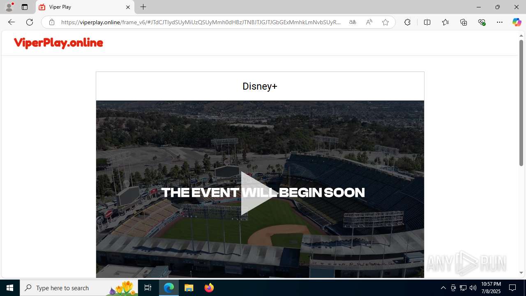Select the Viper Play tab
This screenshot has width=526, height=296.
(85, 7)
